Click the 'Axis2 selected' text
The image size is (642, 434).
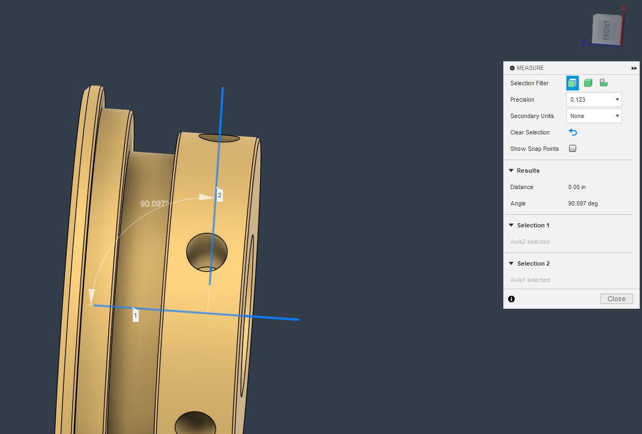530,242
